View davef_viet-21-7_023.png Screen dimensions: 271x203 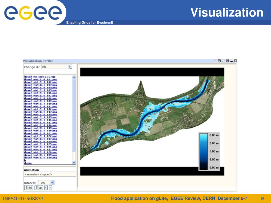(40, 139)
